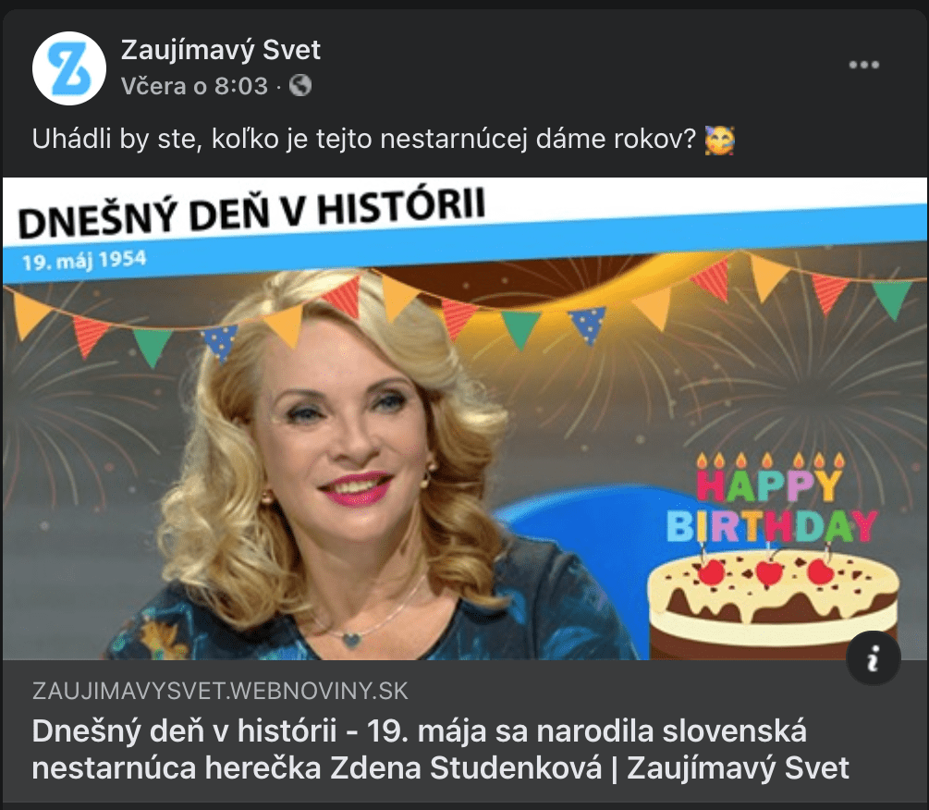Open the article headline about Zdena Studenková
This screenshot has width=929, height=810.
[x=440, y=749]
